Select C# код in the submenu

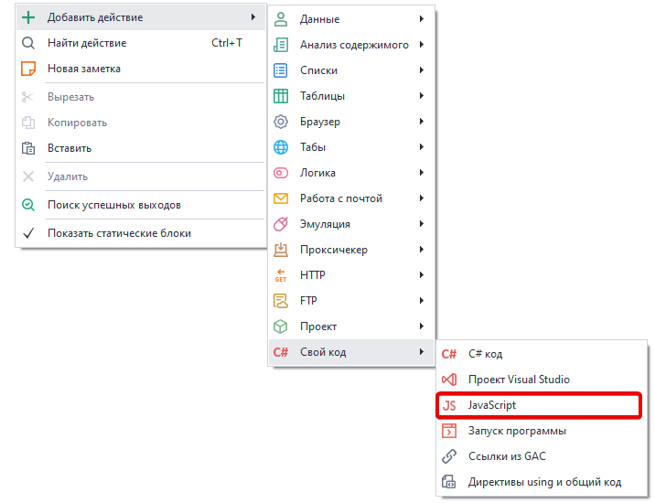tap(485, 354)
